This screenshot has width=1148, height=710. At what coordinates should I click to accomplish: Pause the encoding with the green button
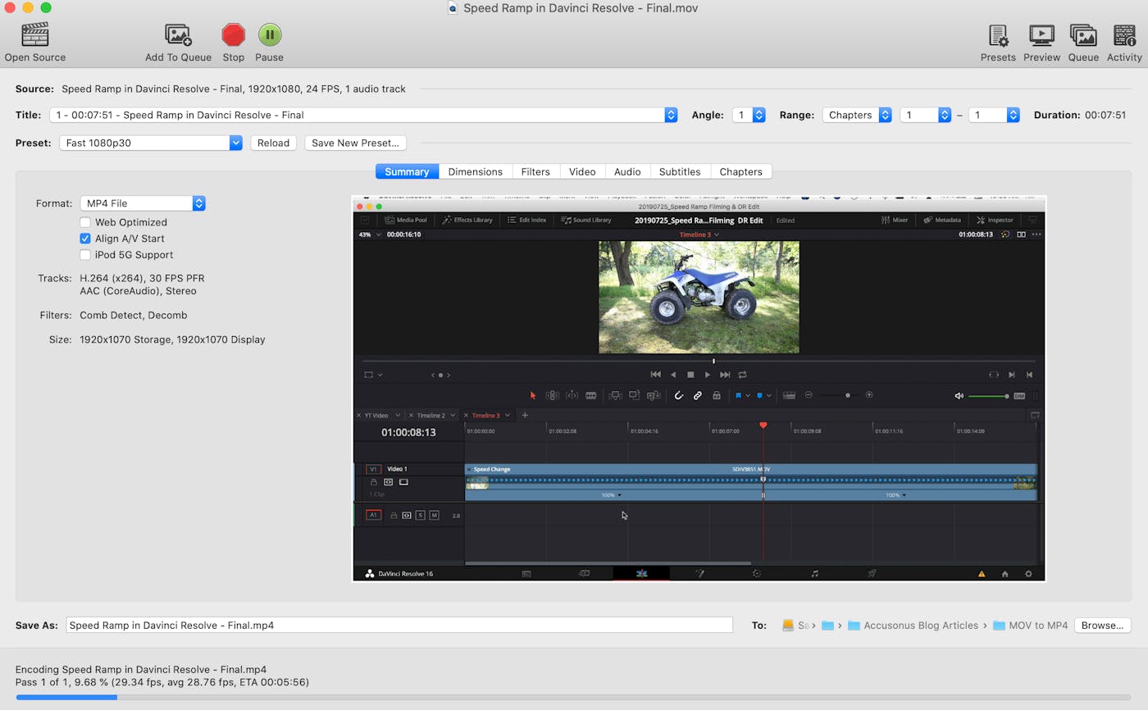click(x=270, y=34)
